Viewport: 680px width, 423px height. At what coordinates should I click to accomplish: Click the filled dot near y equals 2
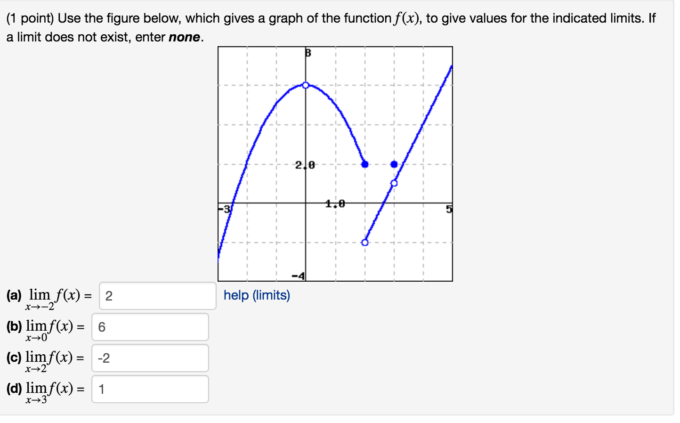pos(365,163)
